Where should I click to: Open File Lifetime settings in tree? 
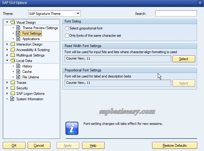coord(30,77)
